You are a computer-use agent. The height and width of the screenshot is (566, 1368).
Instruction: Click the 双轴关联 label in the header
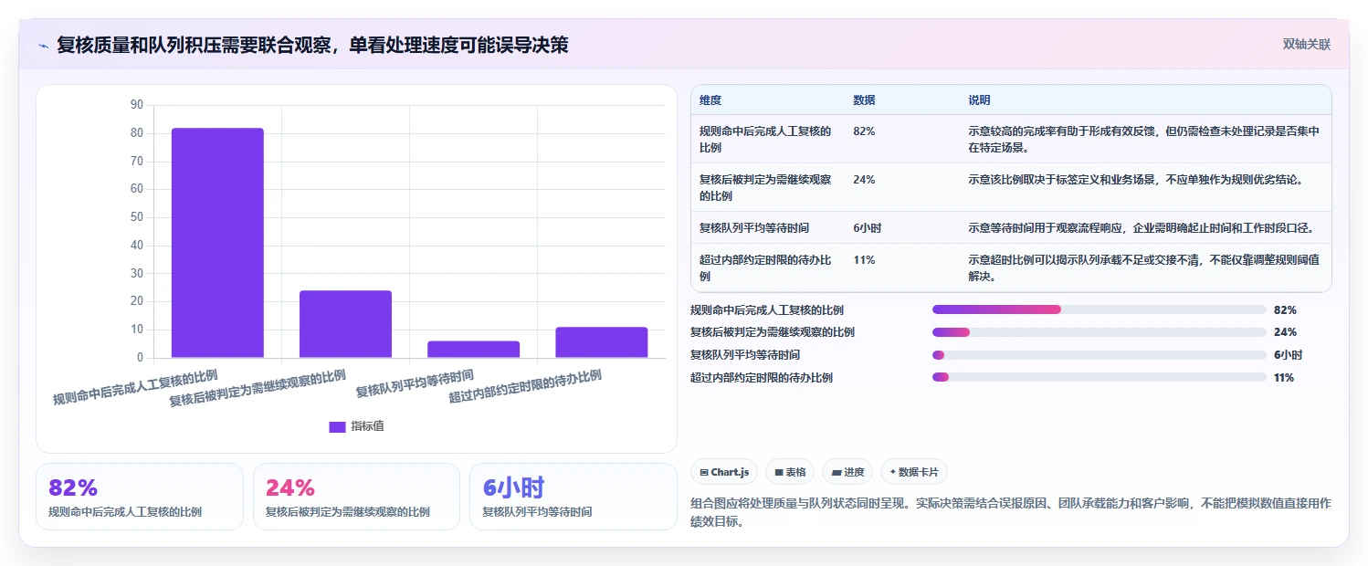(1307, 44)
